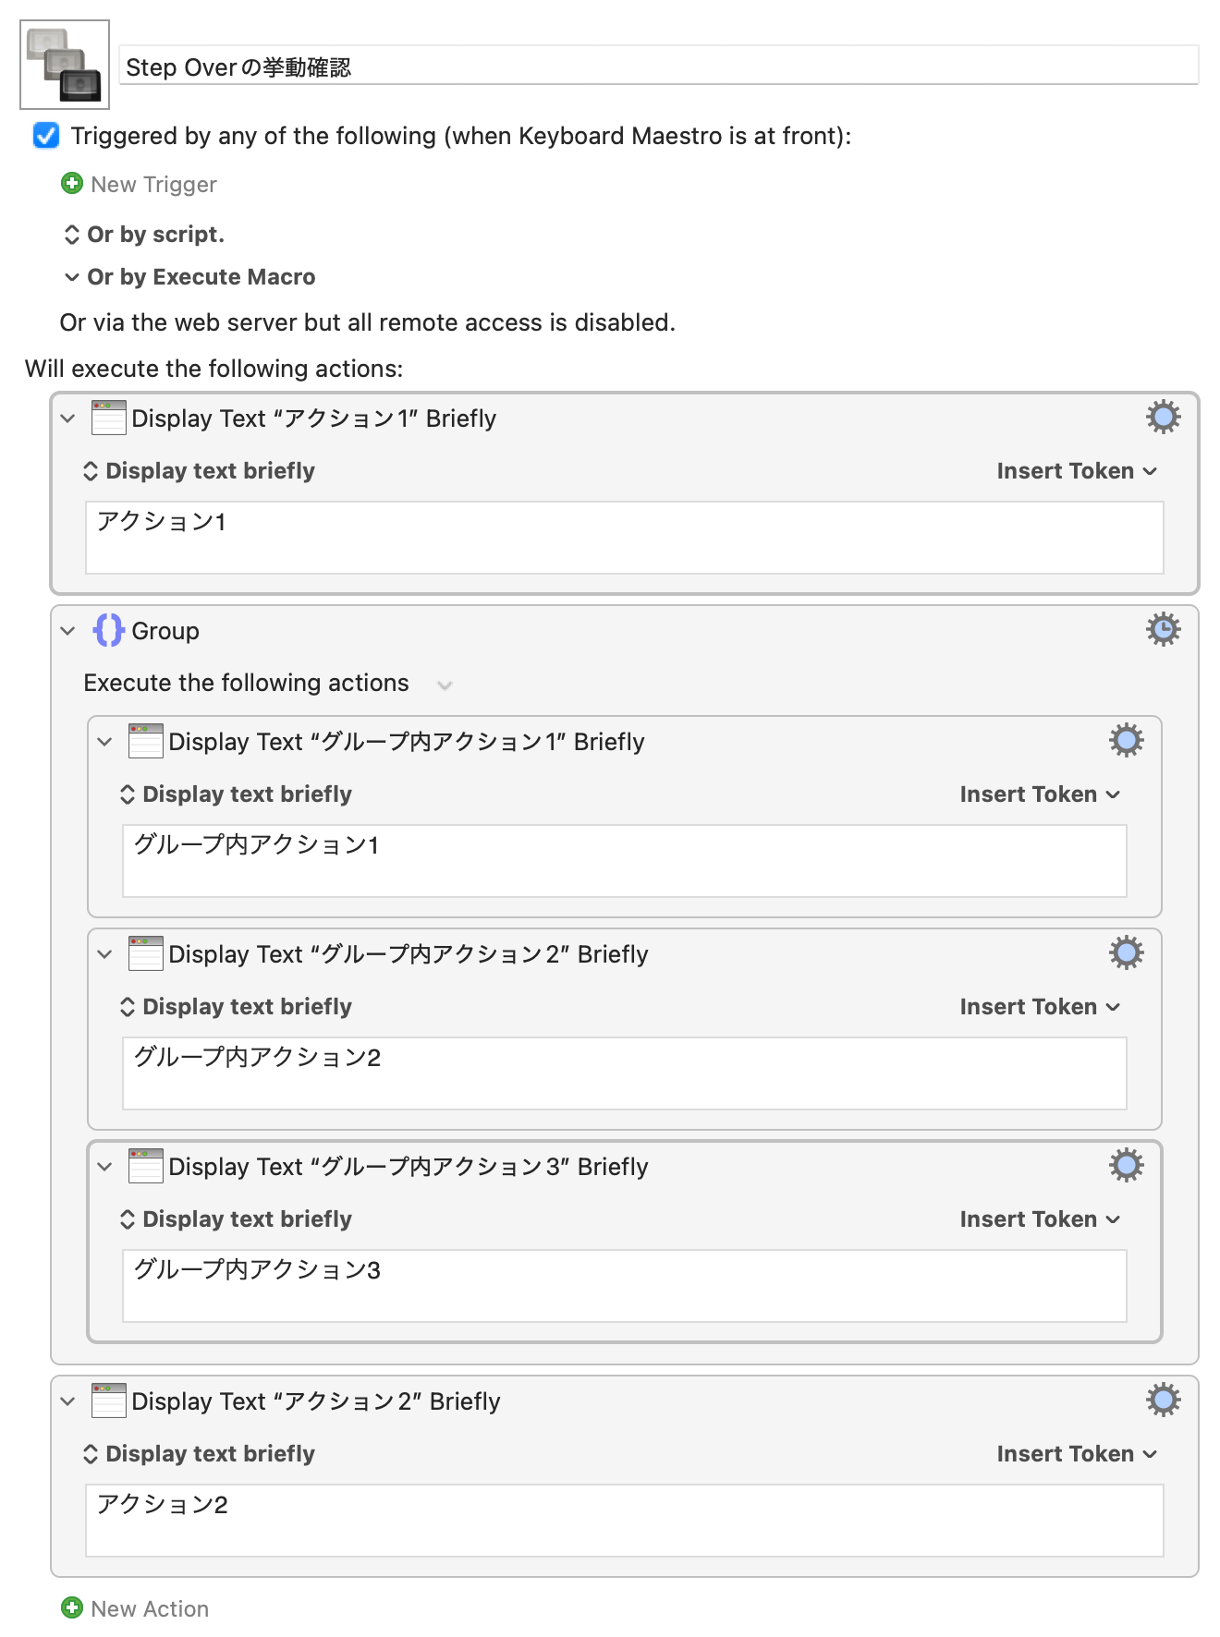Click the green New Action plus icon
The width and height of the screenshot is (1220, 1637).
(x=72, y=1608)
